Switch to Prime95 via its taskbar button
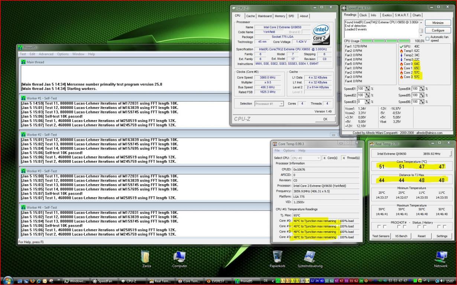The width and height of the screenshot is (457, 285). click(x=246, y=281)
